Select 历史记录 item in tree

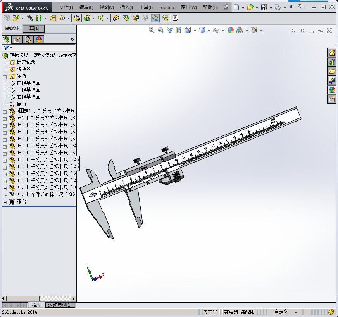point(26,62)
